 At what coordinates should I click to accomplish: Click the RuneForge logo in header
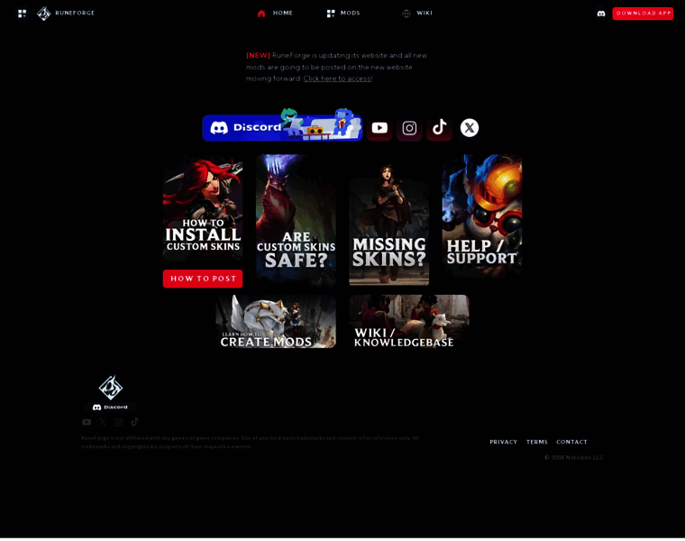coord(43,14)
